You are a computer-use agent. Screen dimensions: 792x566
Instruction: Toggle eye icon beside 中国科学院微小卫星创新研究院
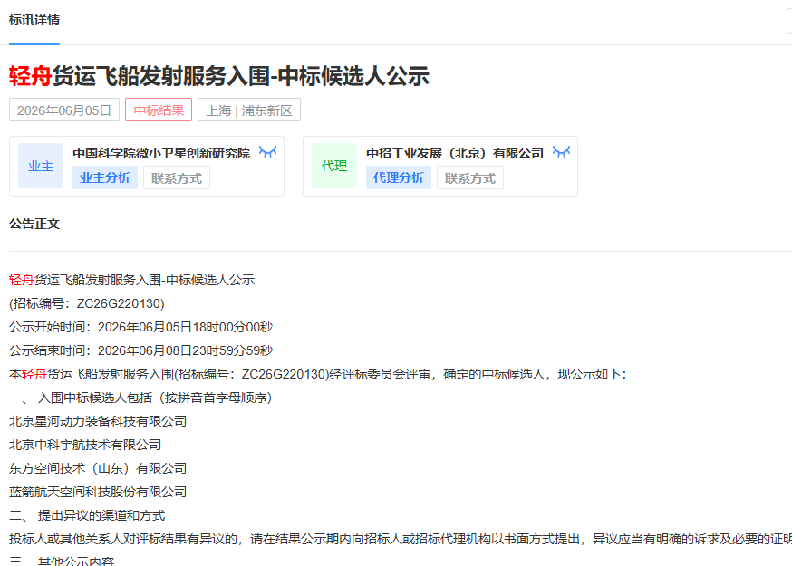(267, 151)
